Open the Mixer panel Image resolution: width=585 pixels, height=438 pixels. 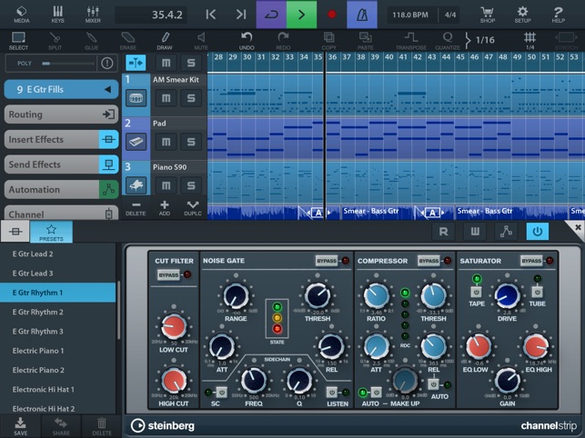tap(93, 14)
